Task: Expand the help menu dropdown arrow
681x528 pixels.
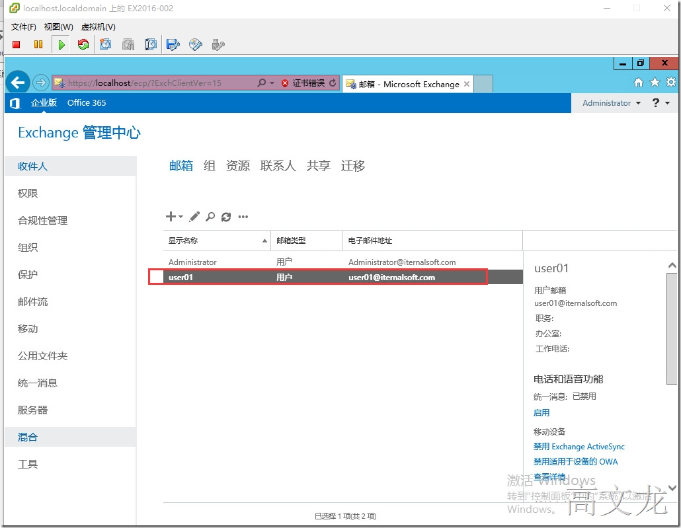Action: 668,103
